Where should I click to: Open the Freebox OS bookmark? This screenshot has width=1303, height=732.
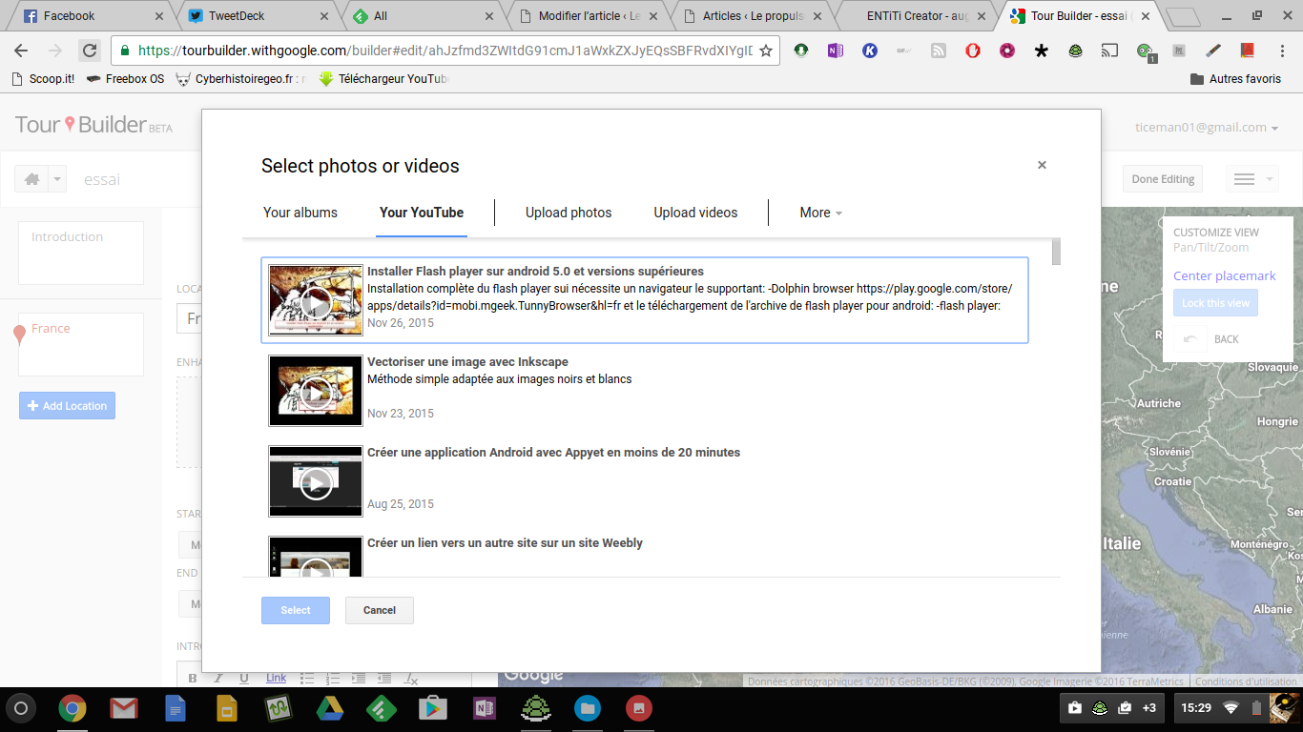pyautogui.click(x=125, y=79)
